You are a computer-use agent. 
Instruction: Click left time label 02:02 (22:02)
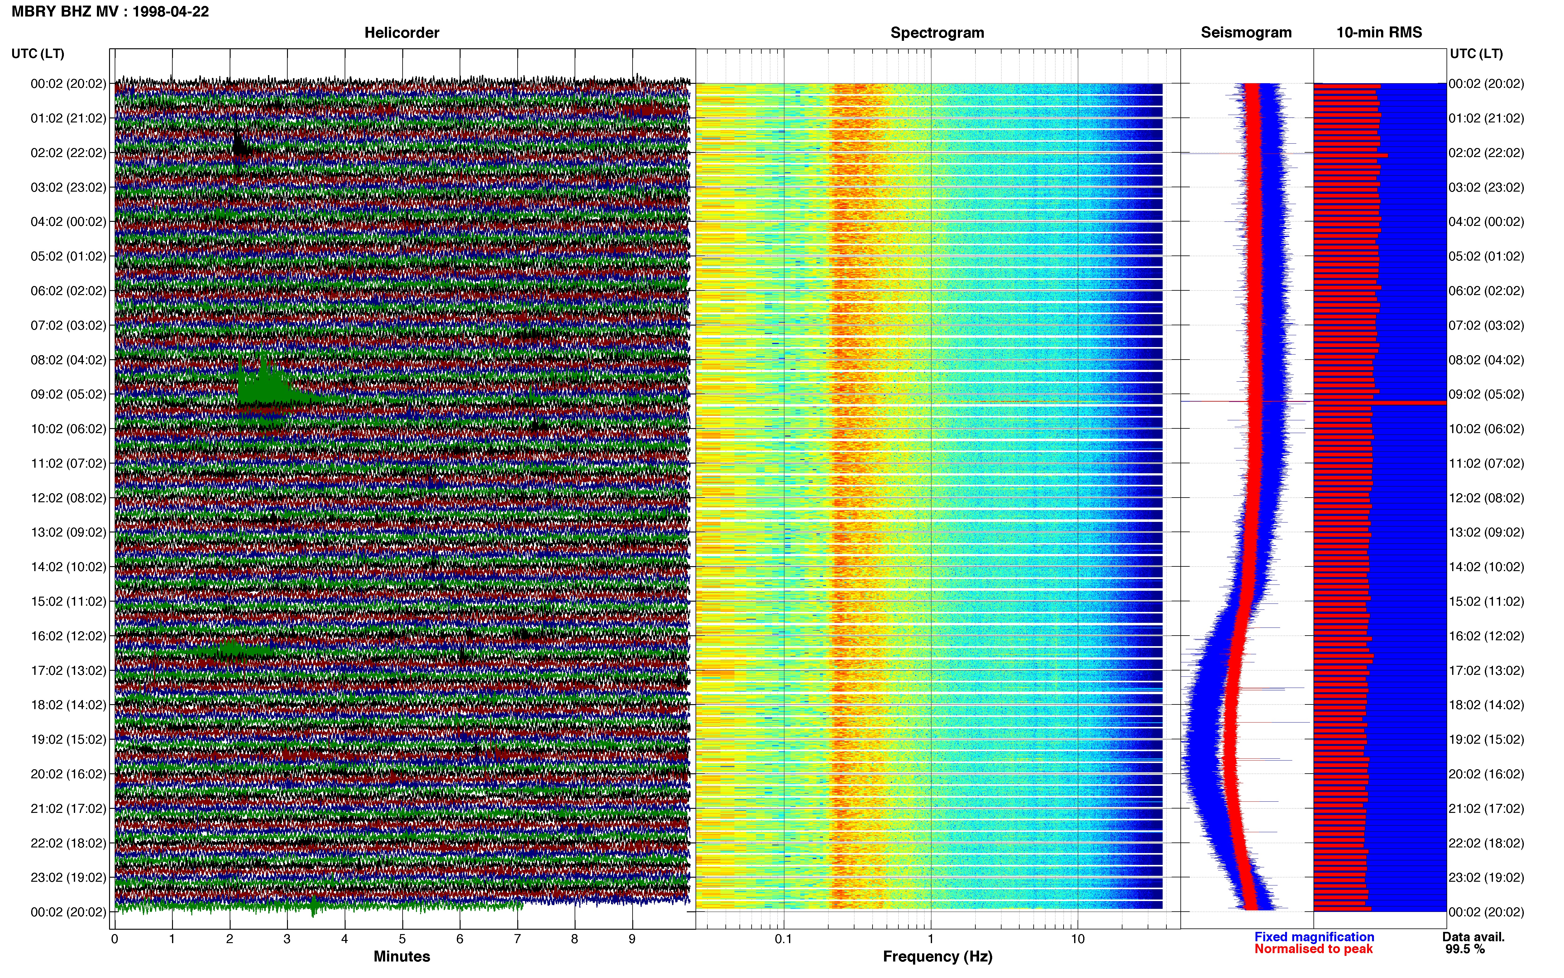click(x=68, y=153)
